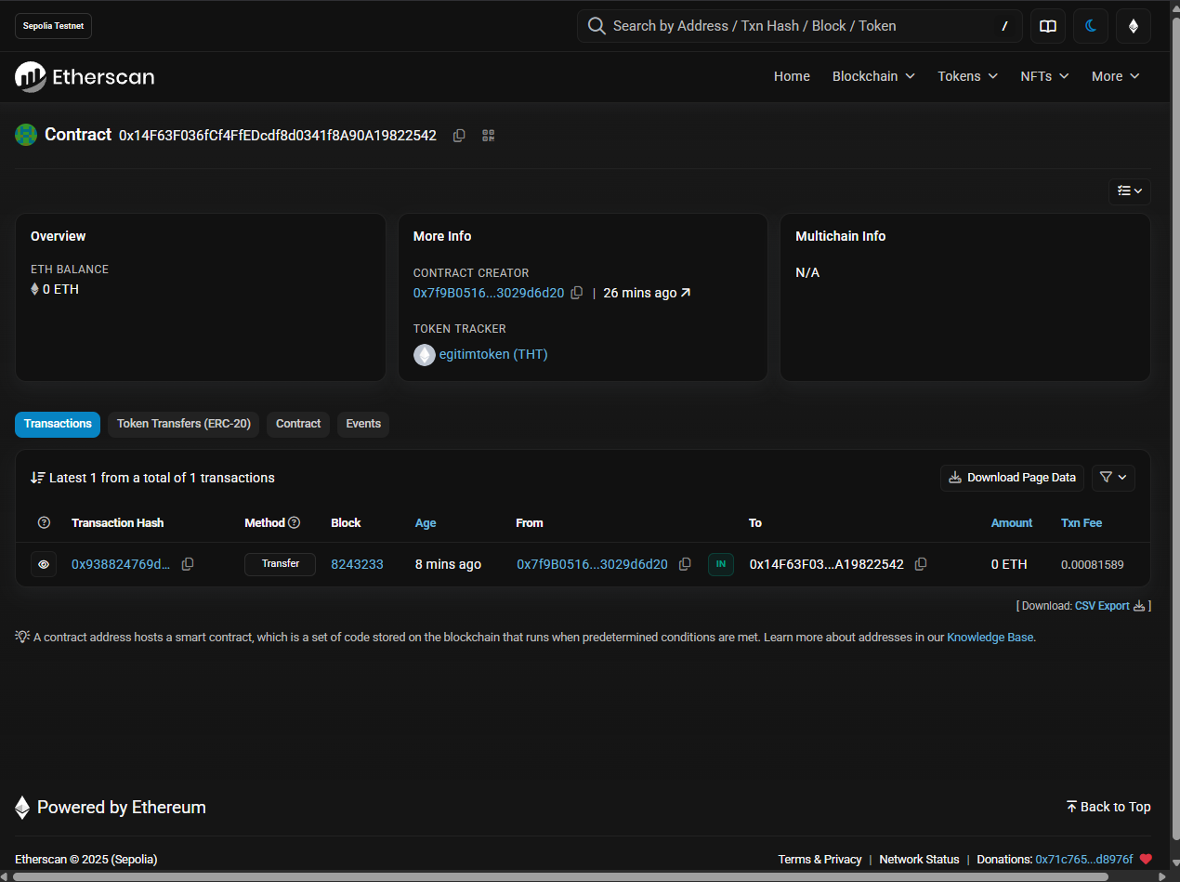The image size is (1180, 882).
Task: Open block 8243233 link
Action: point(357,564)
